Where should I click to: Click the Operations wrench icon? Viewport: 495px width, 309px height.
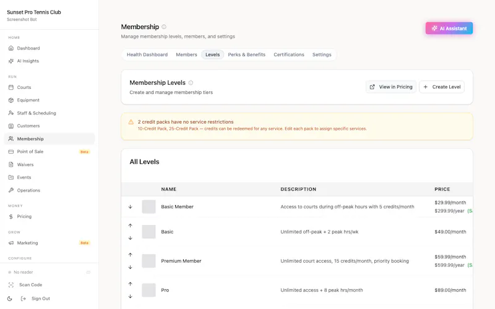(11, 190)
